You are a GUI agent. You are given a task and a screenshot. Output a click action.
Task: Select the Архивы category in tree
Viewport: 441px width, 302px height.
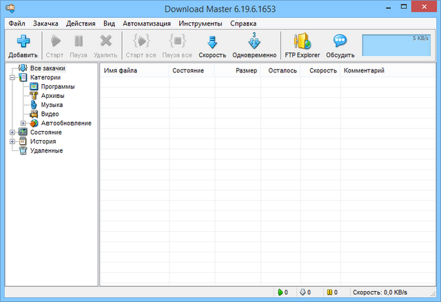click(52, 96)
